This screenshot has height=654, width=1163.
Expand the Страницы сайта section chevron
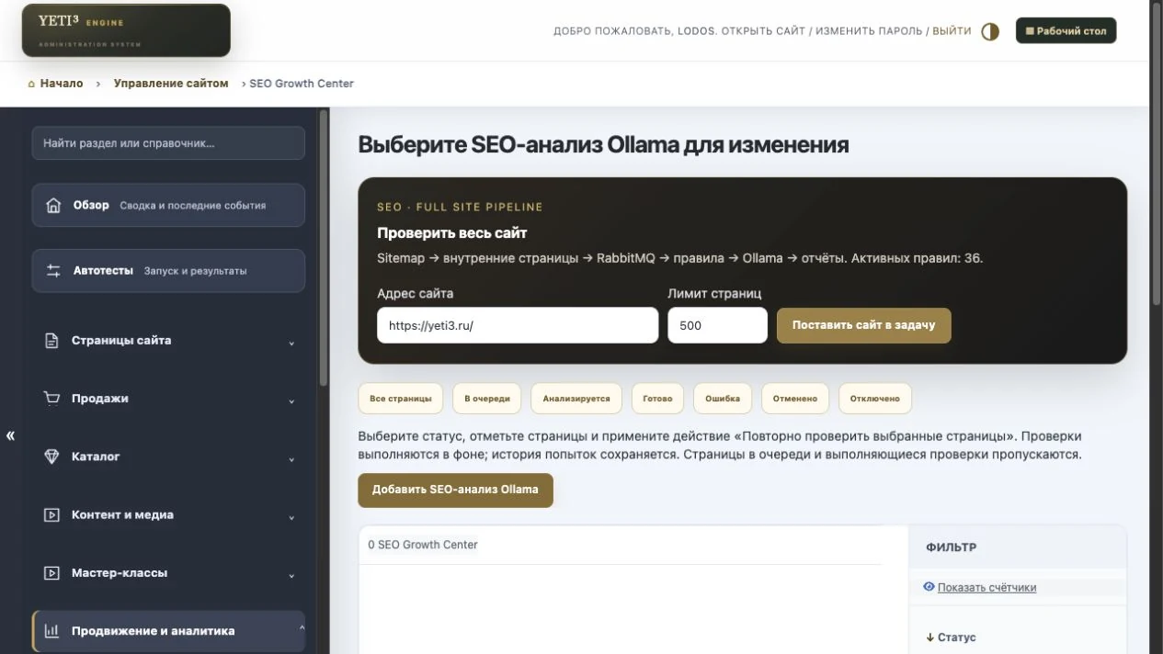[x=291, y=343]
